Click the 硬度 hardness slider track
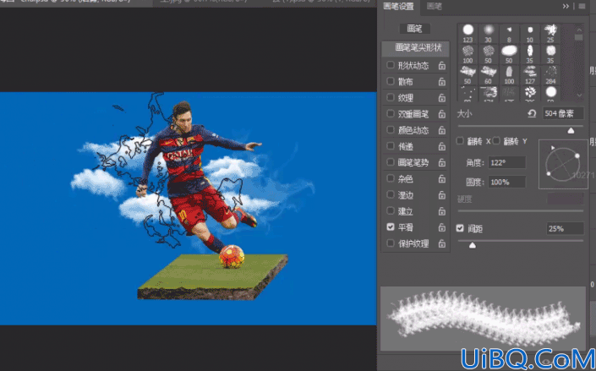 point(521,210)
